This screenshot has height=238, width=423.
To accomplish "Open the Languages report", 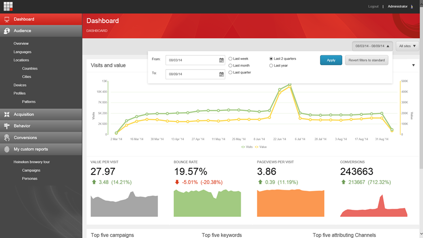I will (22, 52).
